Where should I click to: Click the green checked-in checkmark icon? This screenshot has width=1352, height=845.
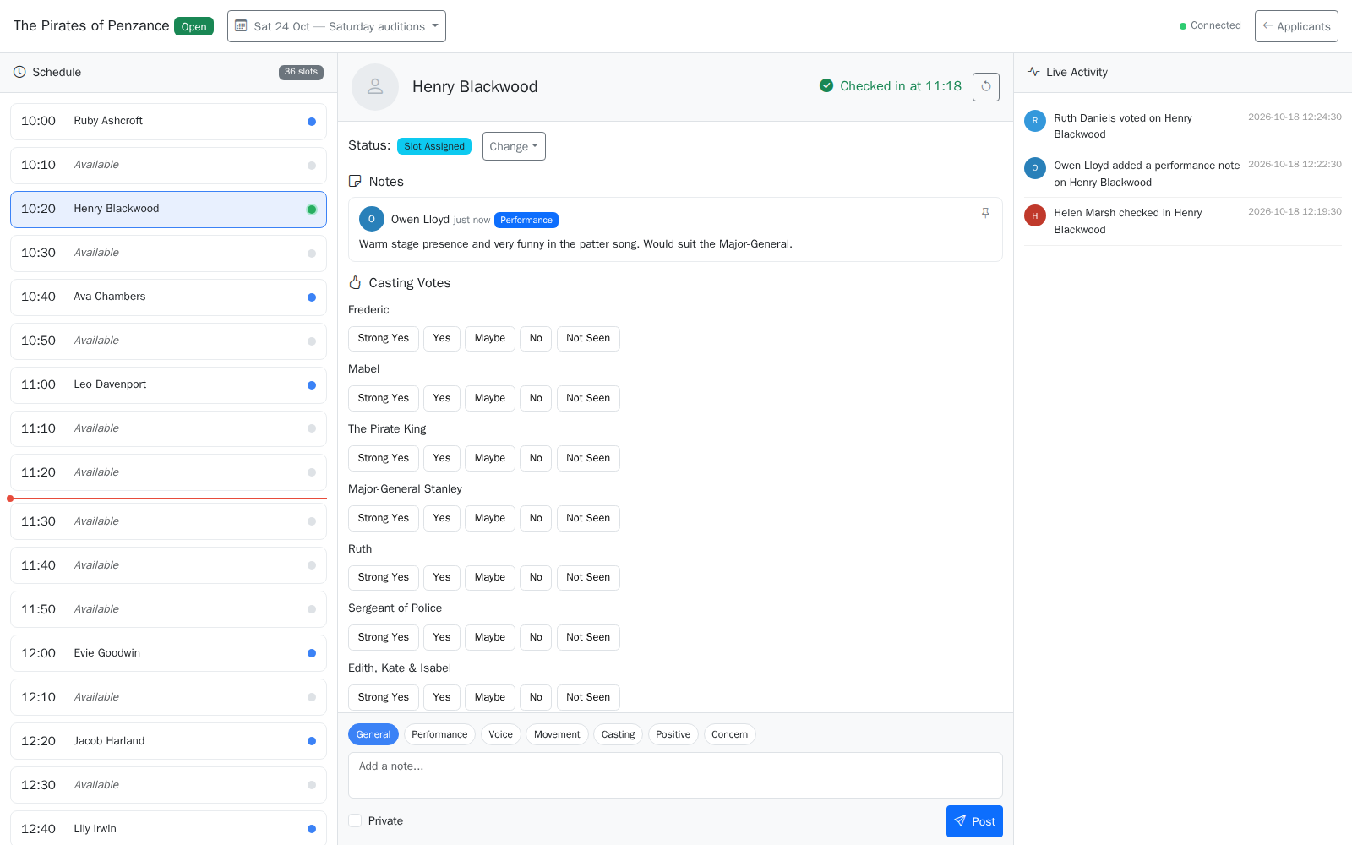click(826, 85)
